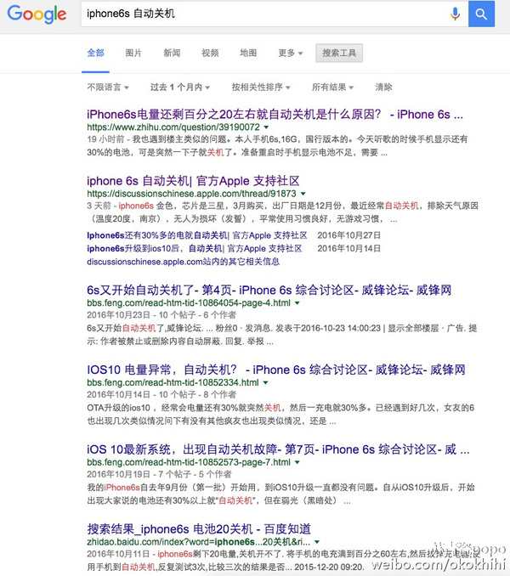Click the microphone voice search icon
Viewport: 510px width, 576px height.
tap(455, 14)
